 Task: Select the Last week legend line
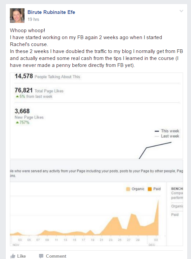tap(157, 136)
